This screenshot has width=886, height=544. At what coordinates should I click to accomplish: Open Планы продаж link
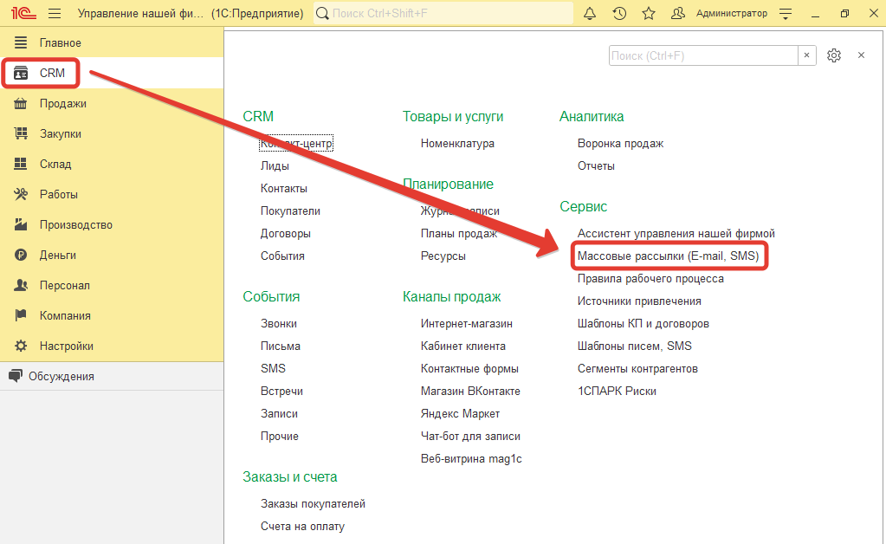tap(459, 233)
